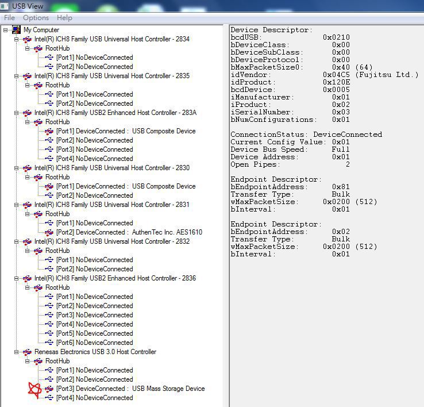
Task: Collapse the Enhanced Host Controller 2836 node
Action: tap(16, 278)
